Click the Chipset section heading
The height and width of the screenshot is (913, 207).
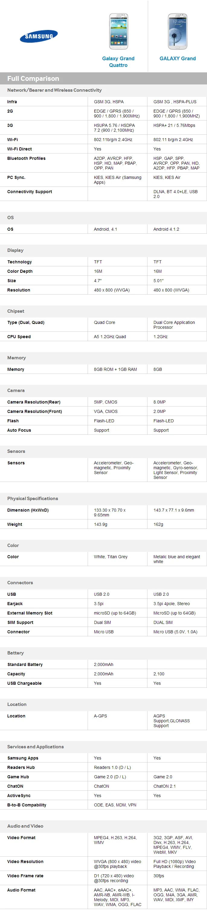[x=16, y=311]
